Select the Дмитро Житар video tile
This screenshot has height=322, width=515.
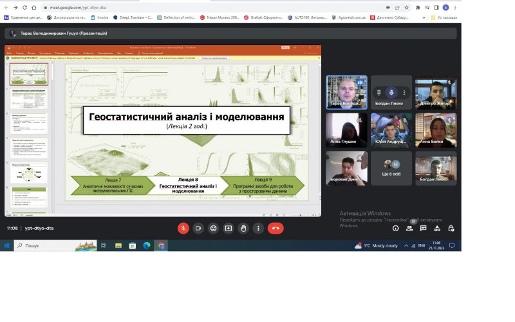pyautogui.click(x=436, y=92)
